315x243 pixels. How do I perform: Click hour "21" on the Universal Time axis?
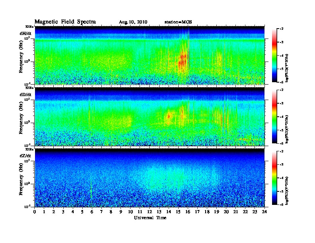[235, 212]
